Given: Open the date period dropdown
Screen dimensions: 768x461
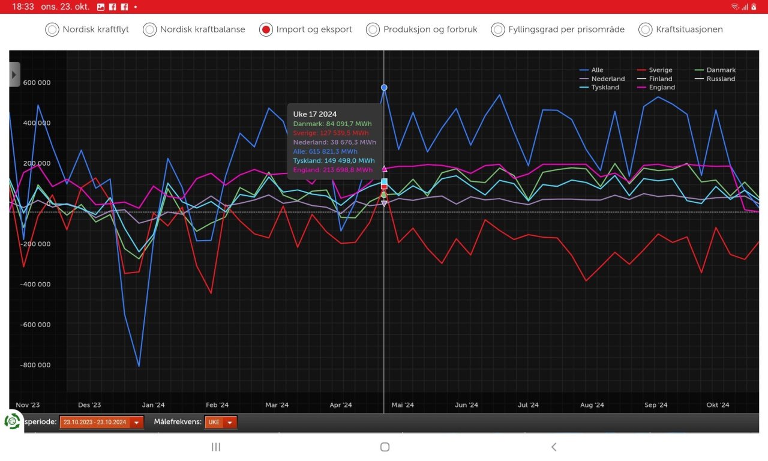Looking at the screenshot, I should [101, 423].
